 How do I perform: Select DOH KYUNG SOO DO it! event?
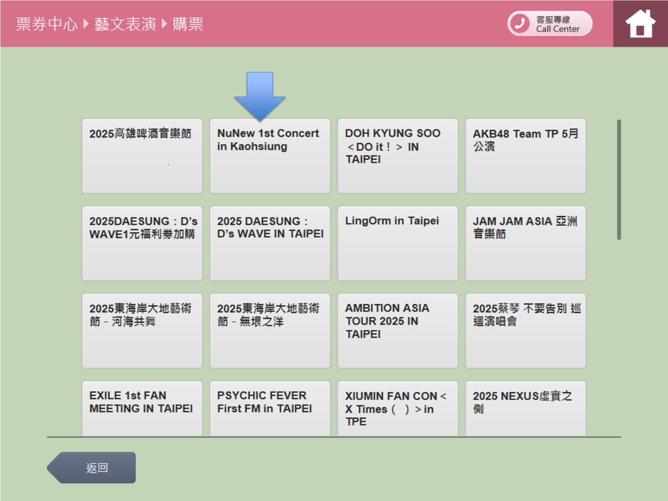397,156
